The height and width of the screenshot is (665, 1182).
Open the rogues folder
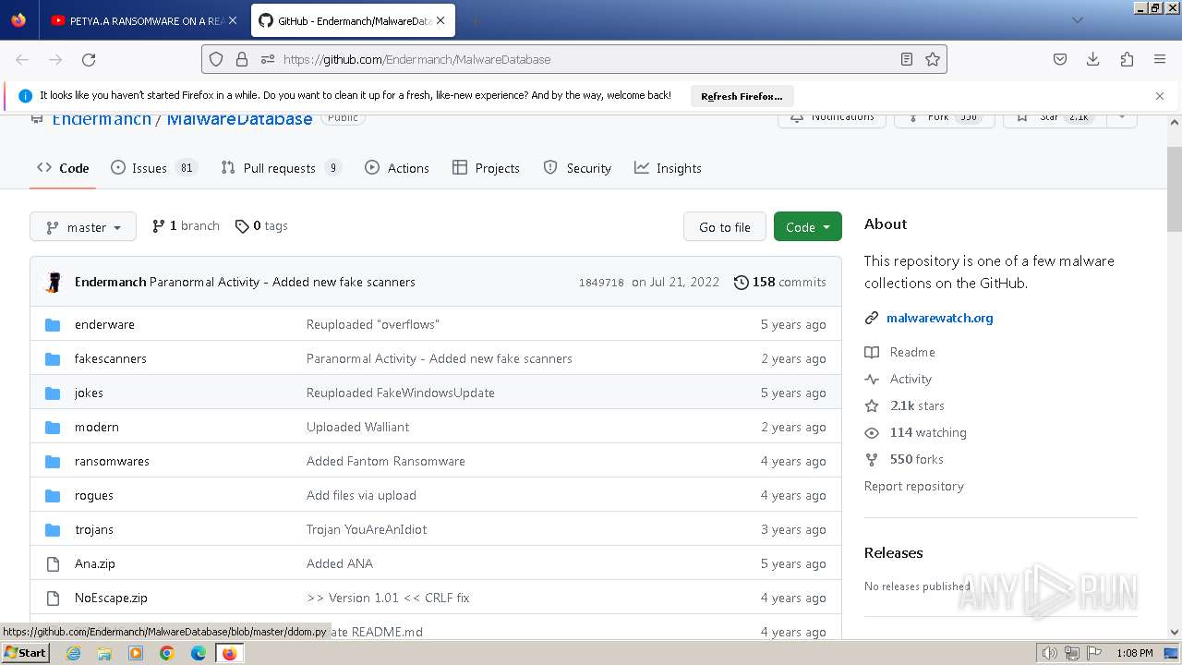pyautogui.click(x=94, y=495)
